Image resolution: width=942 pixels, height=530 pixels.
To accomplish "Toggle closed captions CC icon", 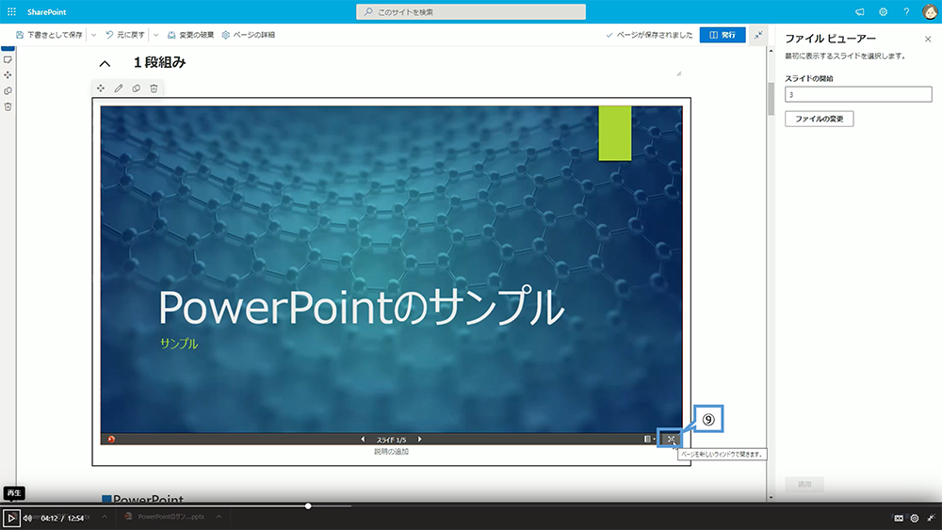I will [898, 518].
